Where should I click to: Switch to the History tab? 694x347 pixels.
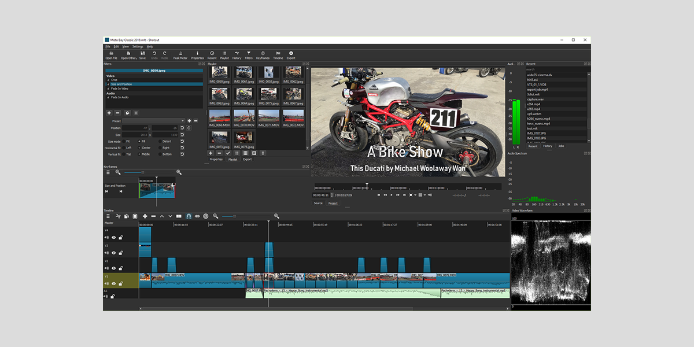pyautogui.click(x=547, y=146)
